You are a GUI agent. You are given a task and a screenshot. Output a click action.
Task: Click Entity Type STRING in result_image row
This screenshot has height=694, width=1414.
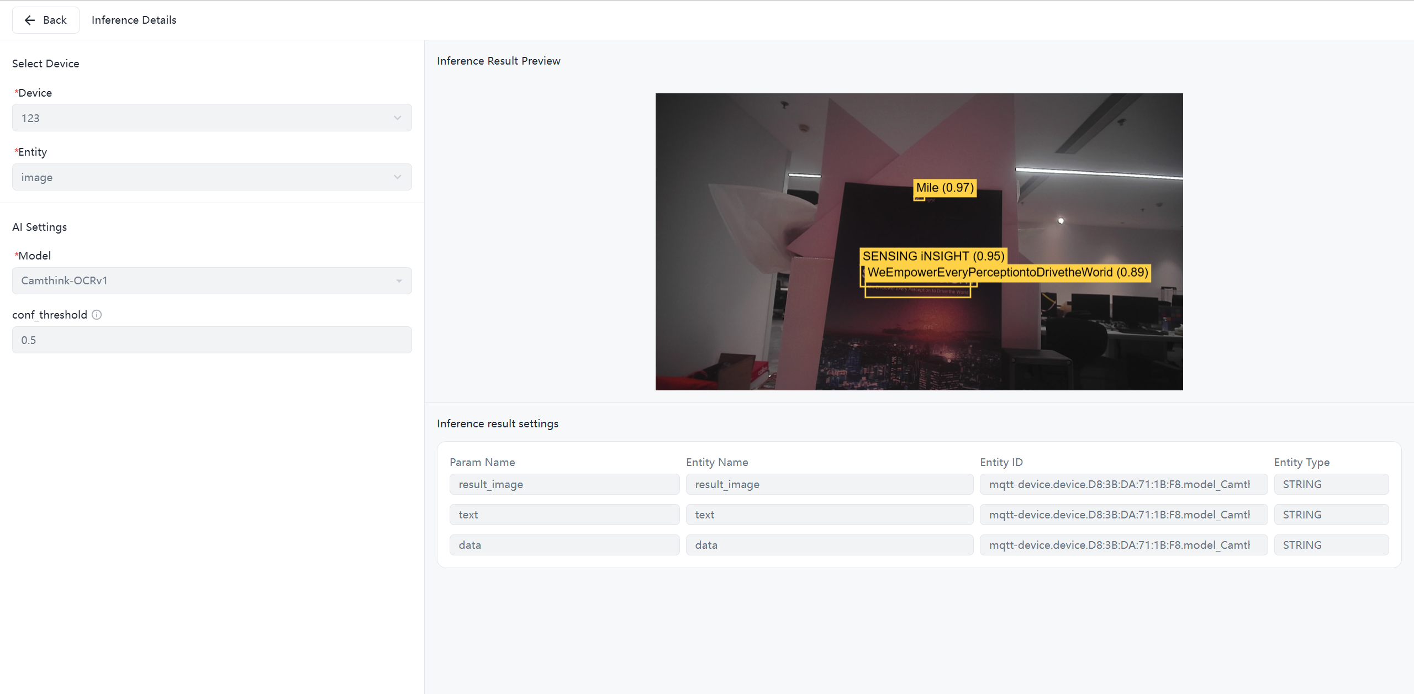[1331, 484]
